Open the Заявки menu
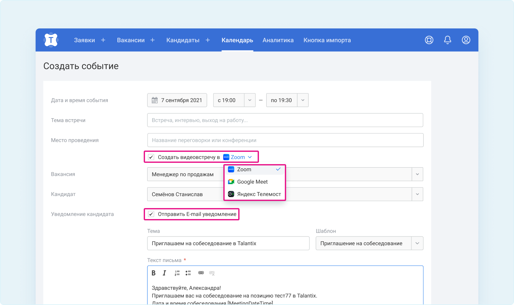514x305 pixels. [x=84, y=40]
